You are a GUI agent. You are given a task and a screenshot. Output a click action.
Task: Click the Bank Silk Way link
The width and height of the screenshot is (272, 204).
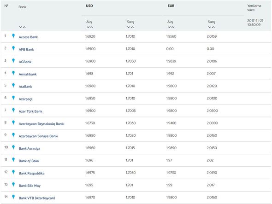click(30, 186)
